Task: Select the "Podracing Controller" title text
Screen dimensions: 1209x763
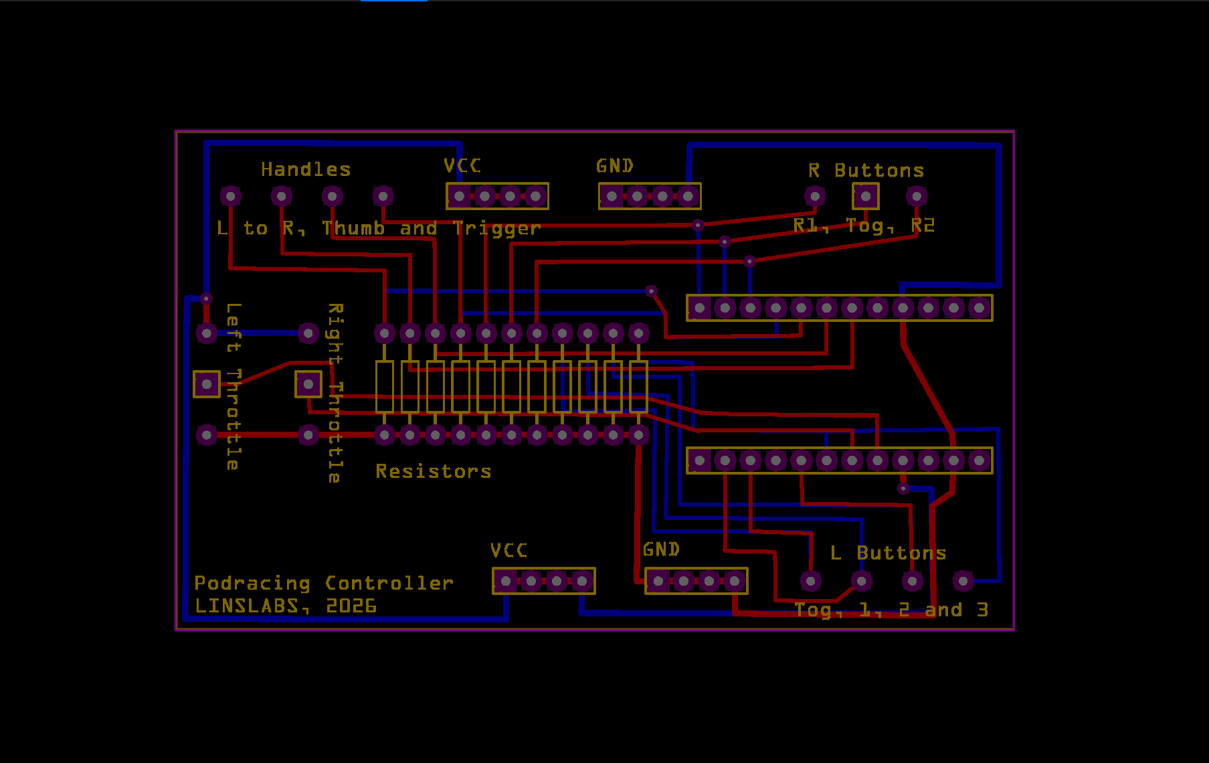Action: pos(324,583)
